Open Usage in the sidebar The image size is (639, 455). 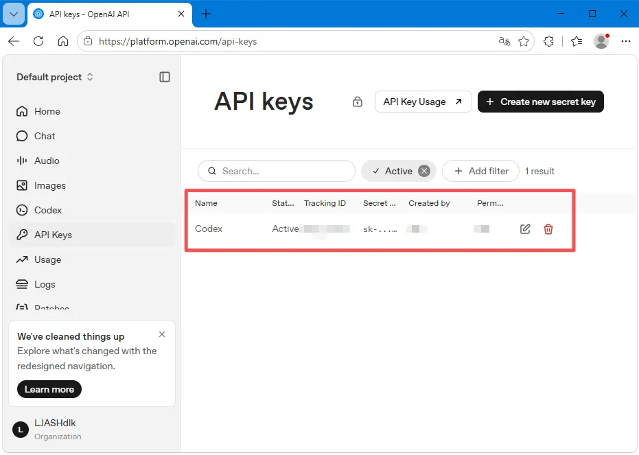click(92, 259)
